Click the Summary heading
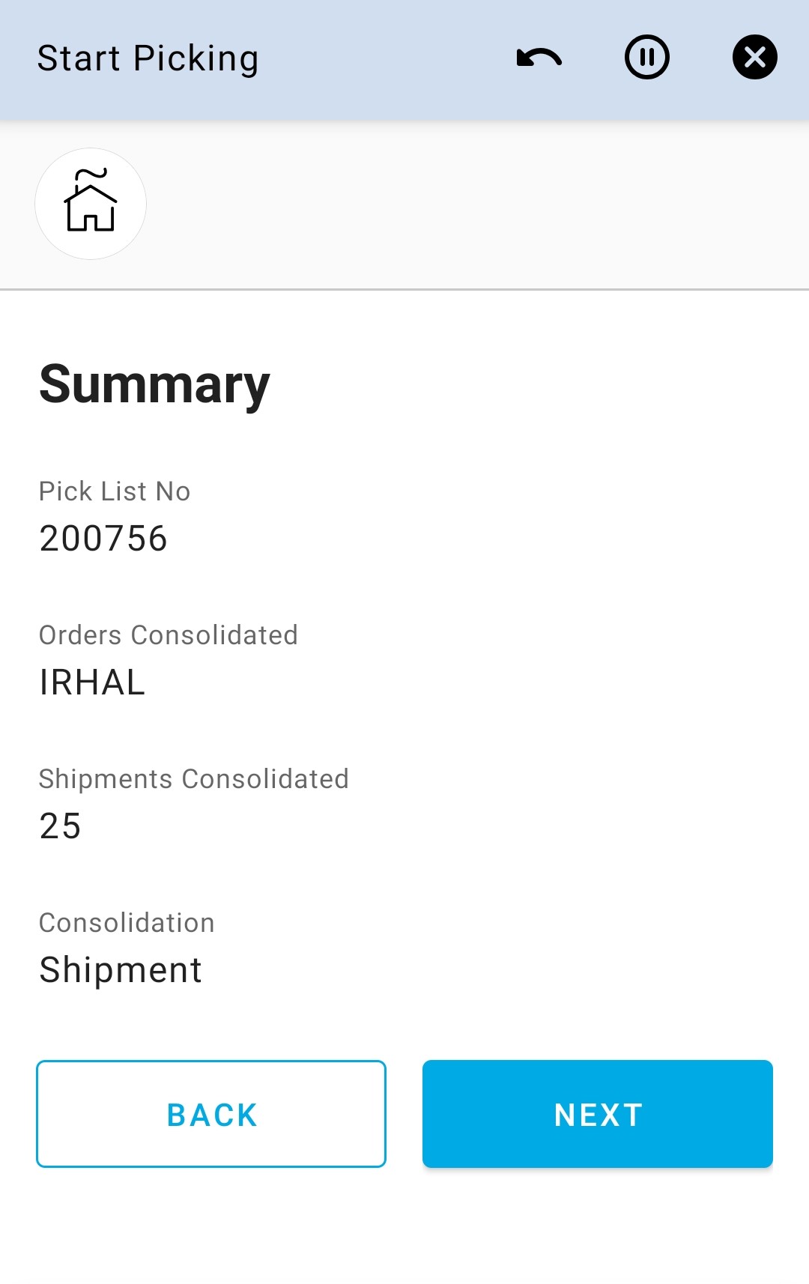 pyautogui.click(x=154, y=384)
